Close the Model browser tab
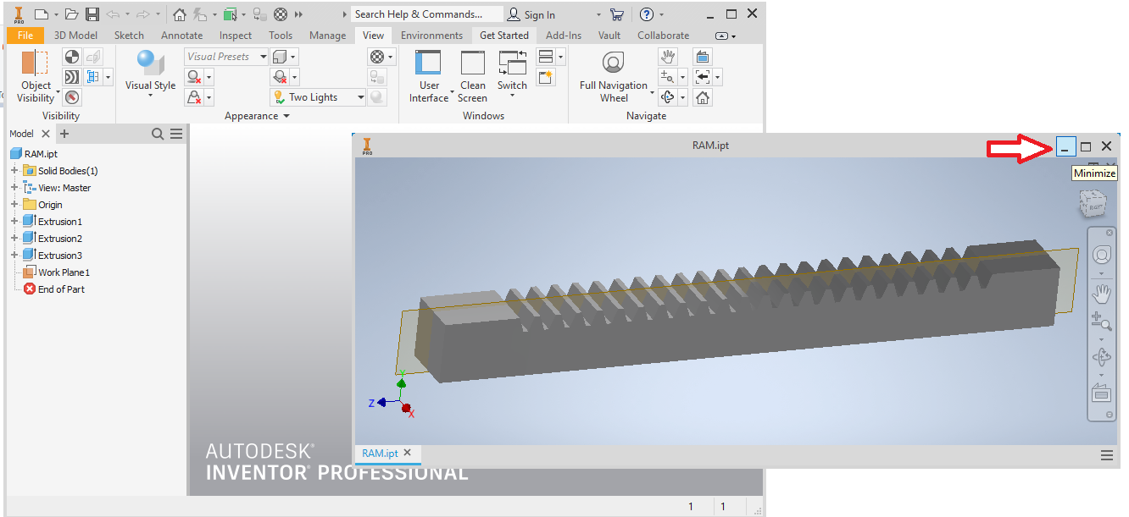This screenshot has height=517, width=1129. [46, 134]
